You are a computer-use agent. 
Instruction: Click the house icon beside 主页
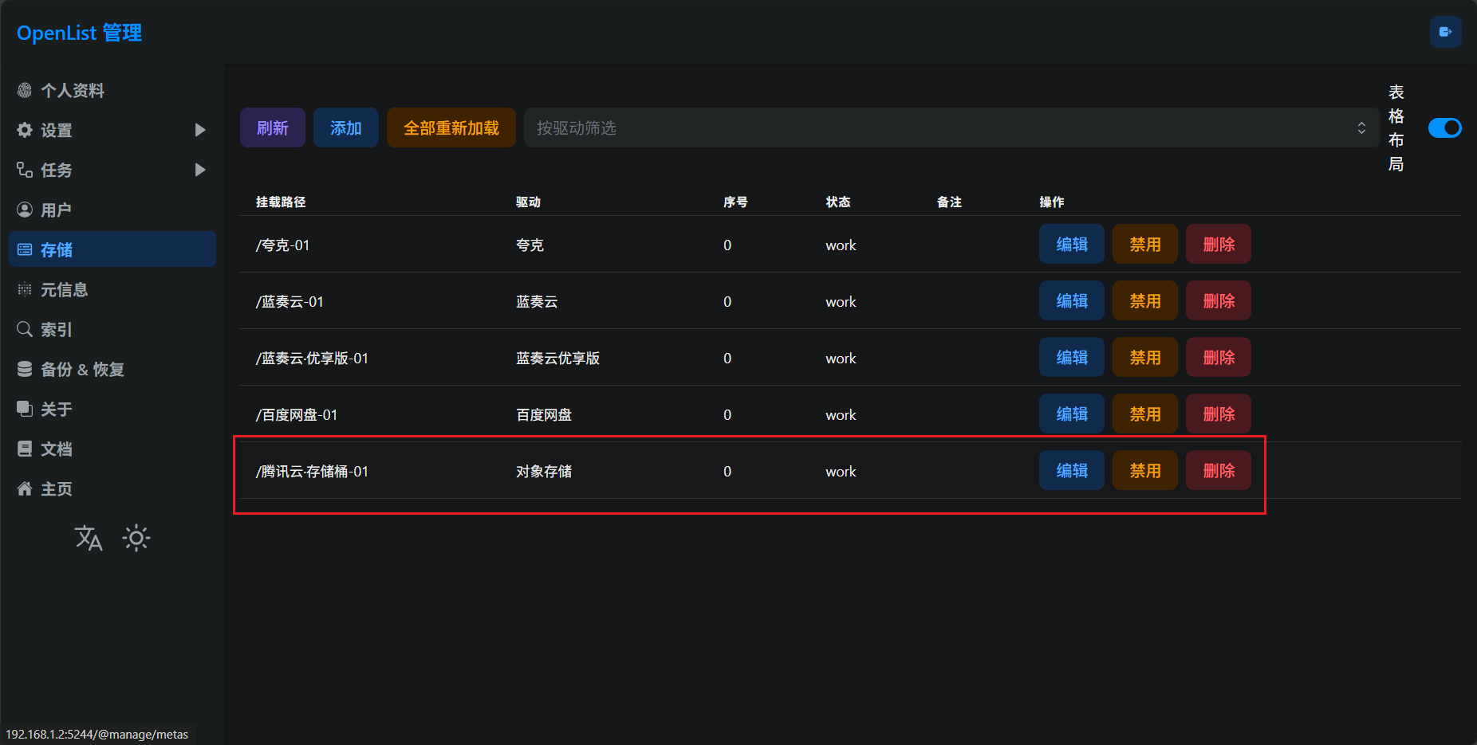tap(25, 489)
